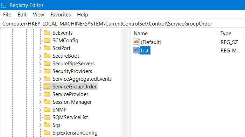Screen dimensions: 245x137
Task: Click the ScEvents folder icon
Action: (47, 33)
